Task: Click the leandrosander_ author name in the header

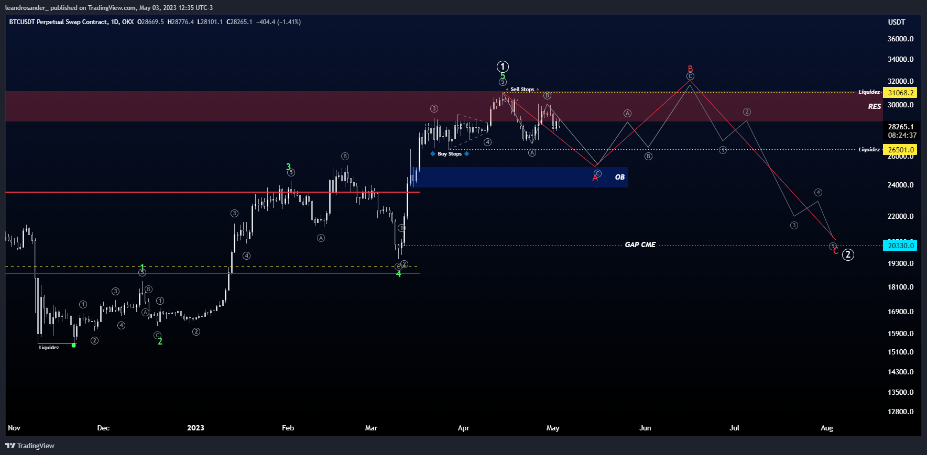Action: pos(26,8)
